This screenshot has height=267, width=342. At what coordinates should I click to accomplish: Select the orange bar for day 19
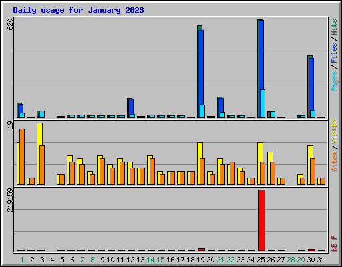point(202,172)
